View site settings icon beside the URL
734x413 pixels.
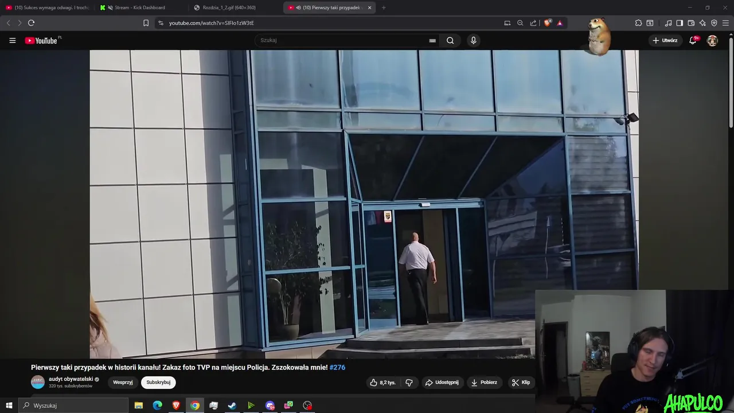(x=161, y=23)
